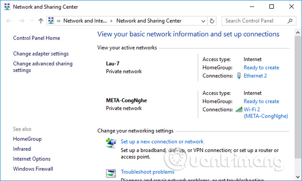This screenshot has height=181, width=302.
Task: Open Change advanced sharing settings
Action: coord(43,67)
